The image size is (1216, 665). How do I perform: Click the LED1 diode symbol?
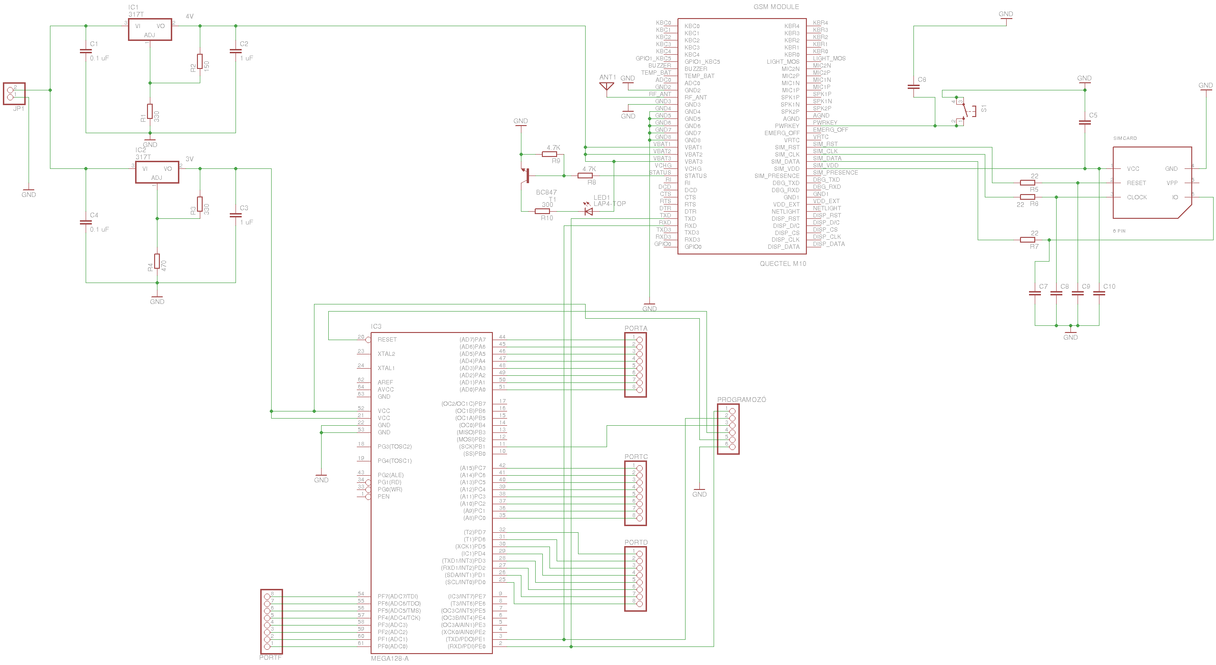[x=588, y=211]
